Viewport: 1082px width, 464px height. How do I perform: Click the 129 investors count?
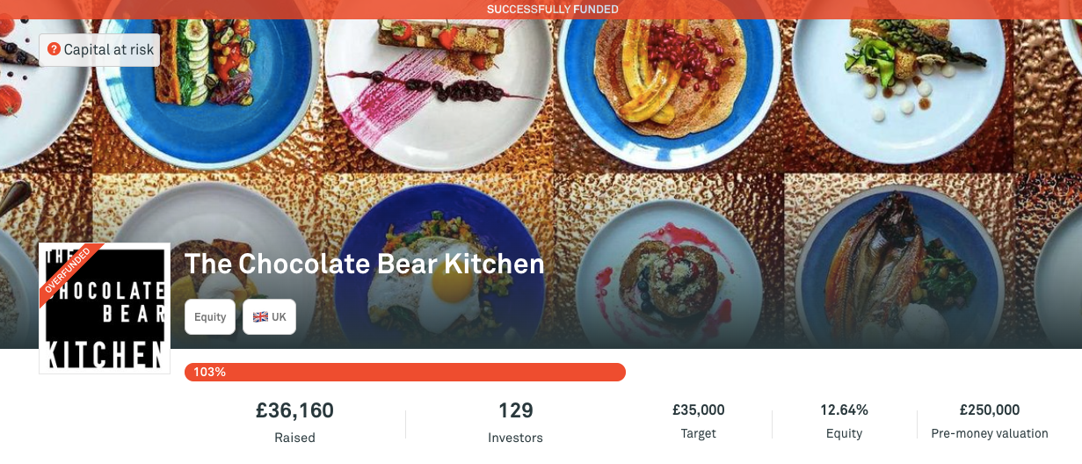pyautogui.click(x=515, y=410)
